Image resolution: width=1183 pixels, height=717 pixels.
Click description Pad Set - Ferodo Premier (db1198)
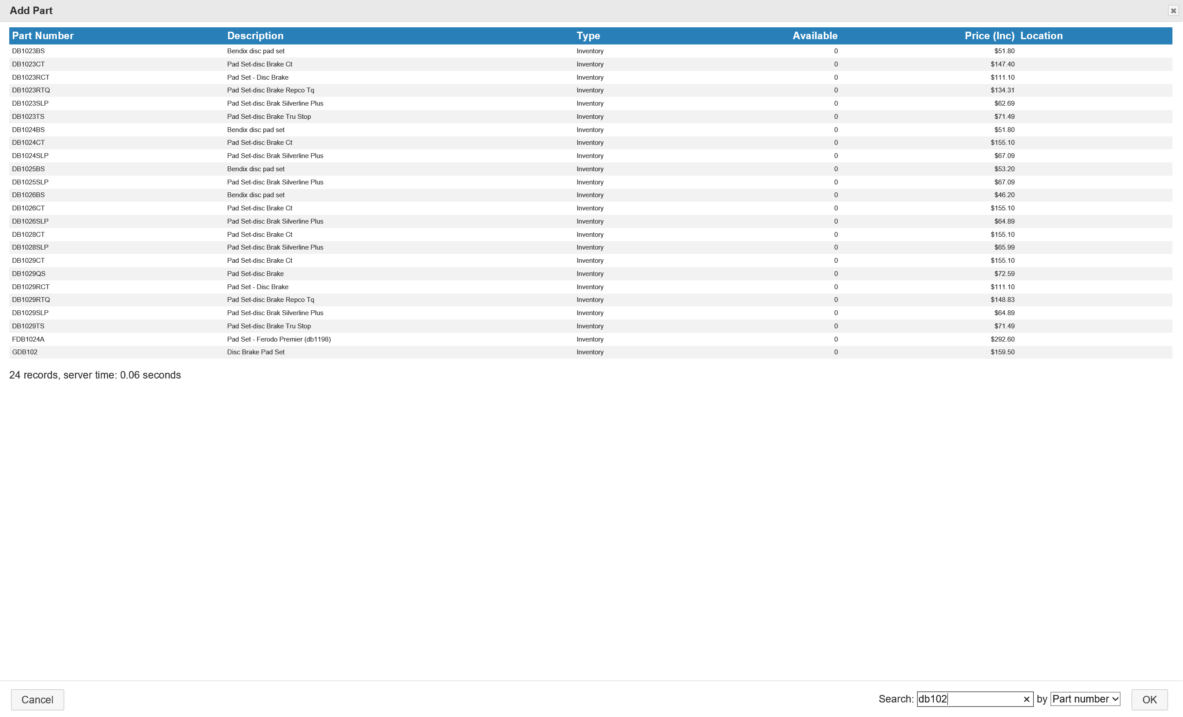pyautogui.click(x=279, y=339)
